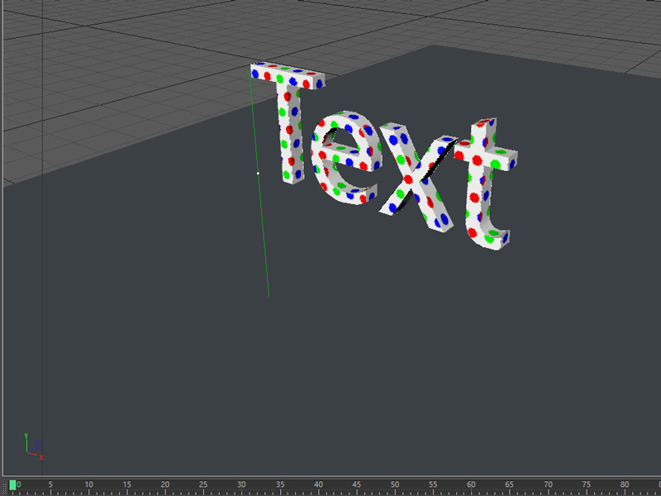Jump to frame 20 on the timeline ruler
This screenshot has height=496, width=661.
pyautogui.click(x=165, y=484)
